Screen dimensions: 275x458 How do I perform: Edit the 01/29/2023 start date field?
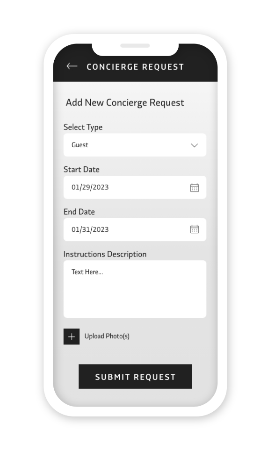point(135,187)
